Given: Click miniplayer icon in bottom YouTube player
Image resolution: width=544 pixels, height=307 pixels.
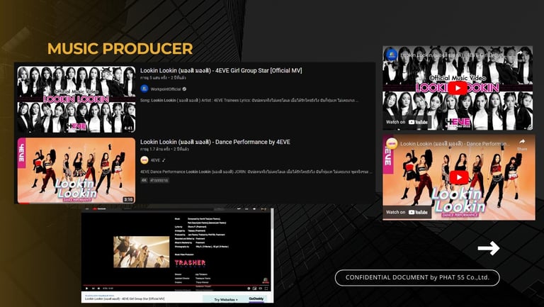Looking at the screenshot, I should [254, 289].
